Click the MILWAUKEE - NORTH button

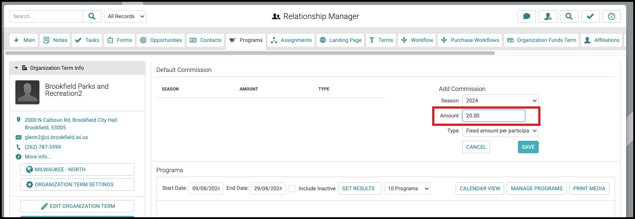[x=77, y=170]
